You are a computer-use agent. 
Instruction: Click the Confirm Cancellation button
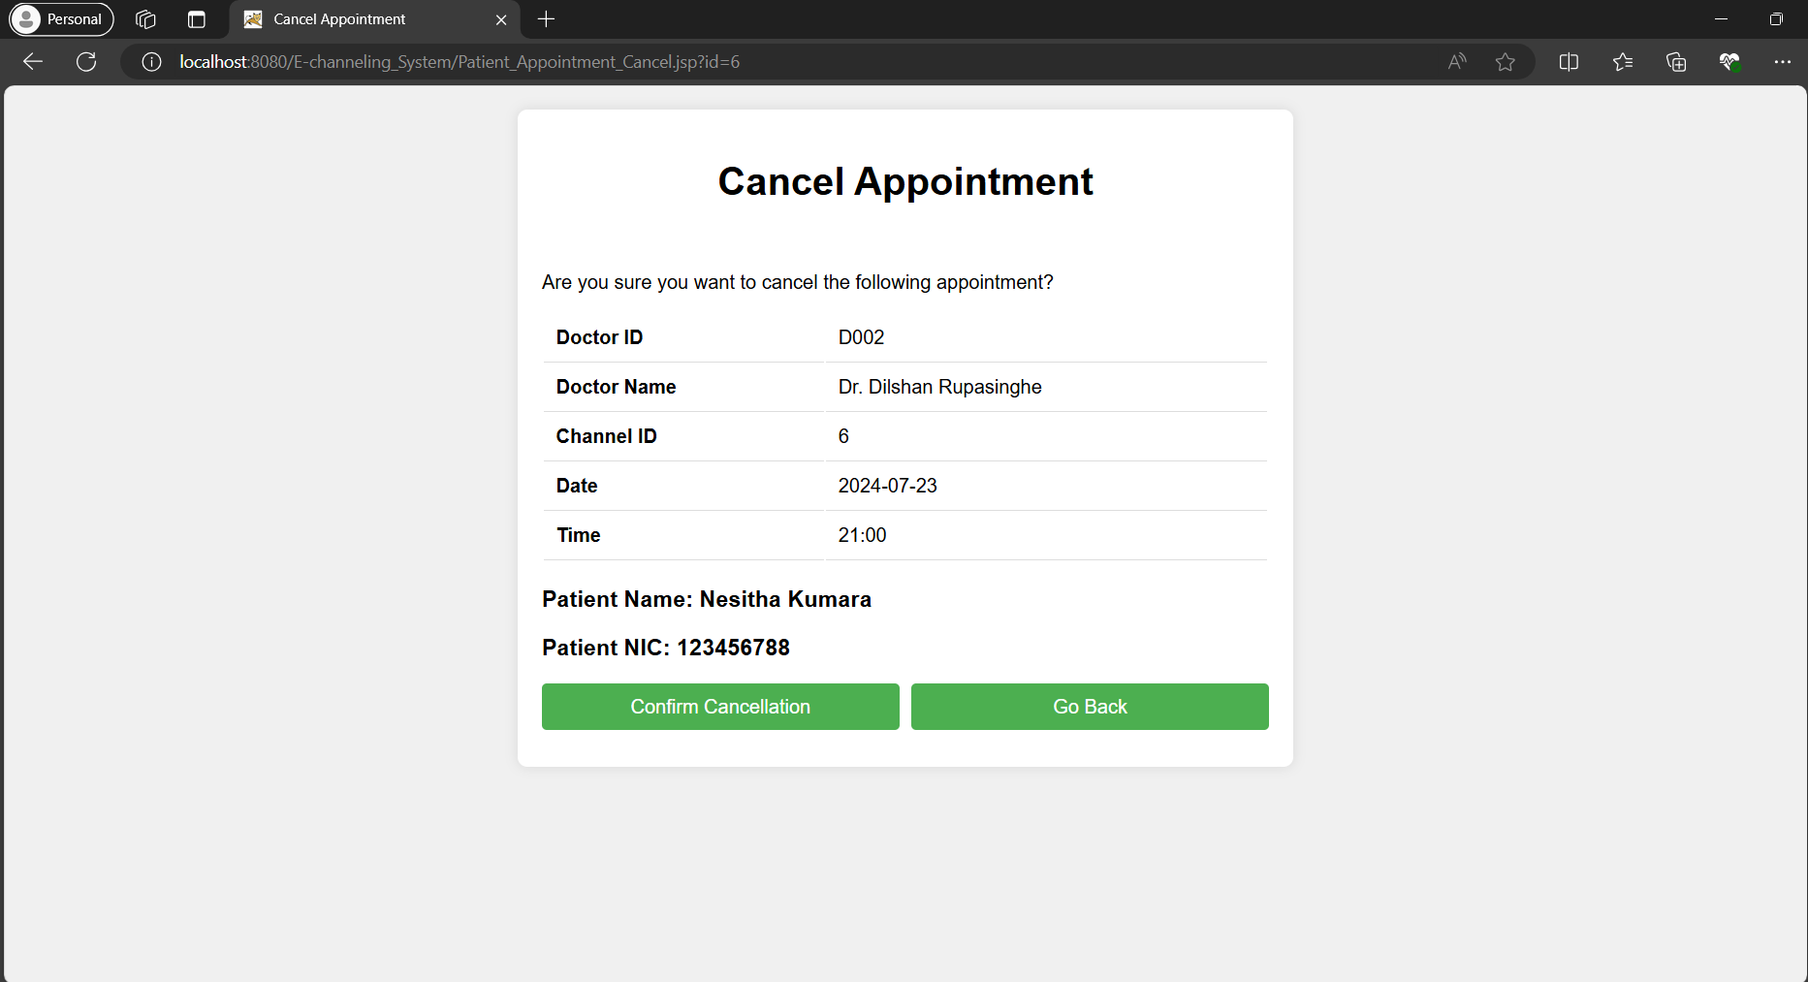[720, 707]
